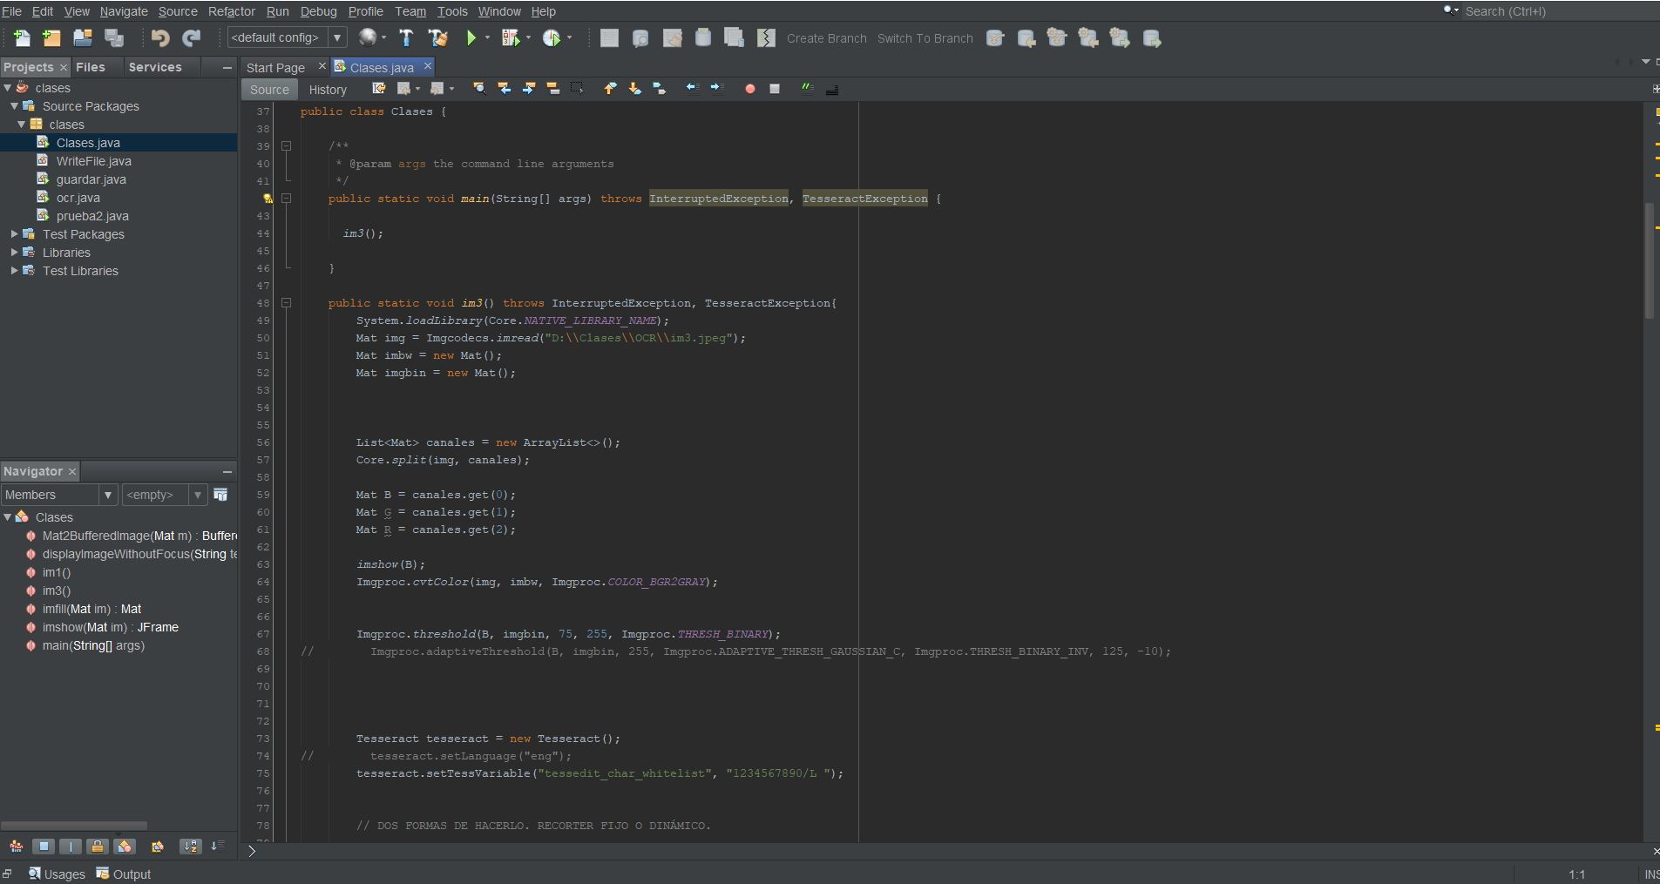The height and width of the screenshot is (884, 1660).
Task: Click the Undo arrow icon
Action: coord(159,37)
